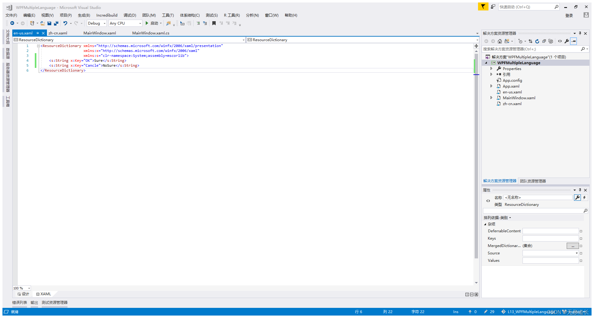
Task: Expand the MainWindow.xaml tree node
Action: click(x=491, y=98)
